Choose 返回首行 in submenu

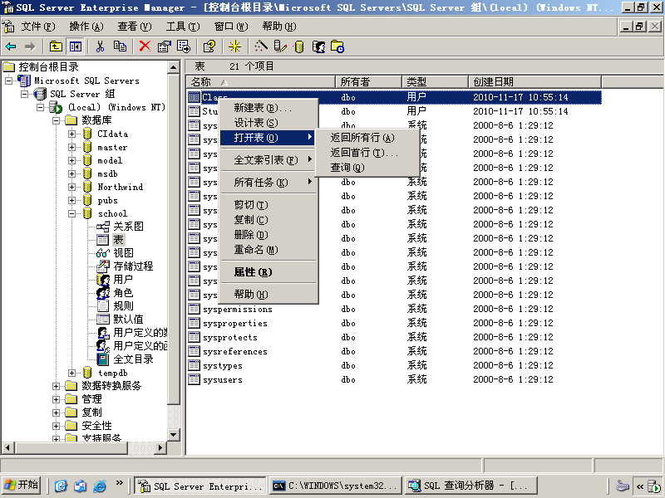pyautogui.click(x=367, y=153)
